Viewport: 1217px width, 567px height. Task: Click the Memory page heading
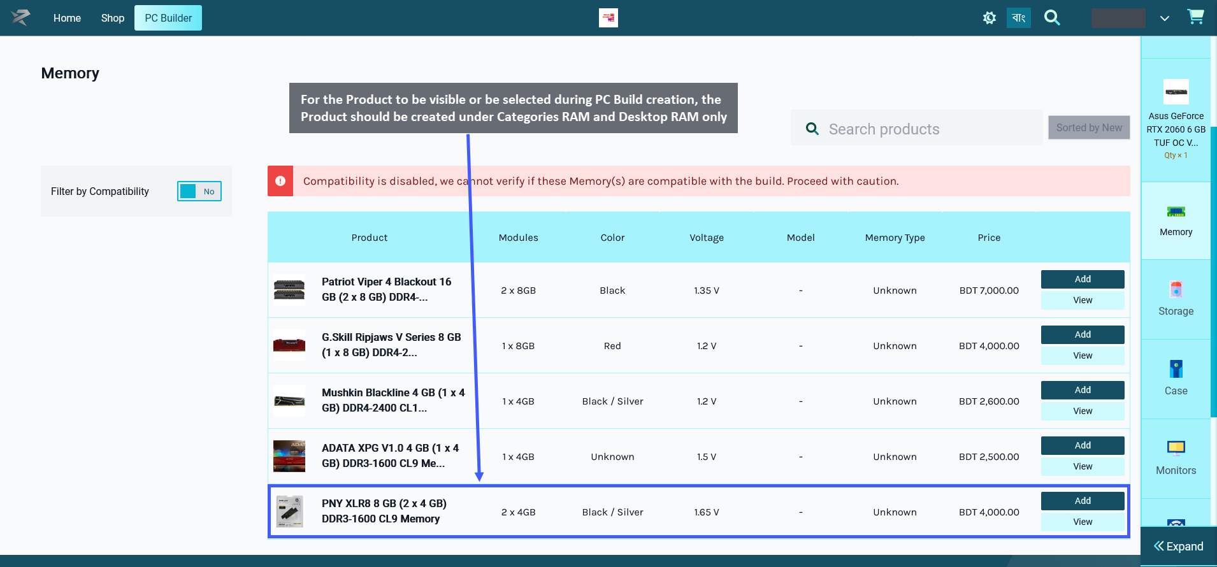click(x=70, y=73)
